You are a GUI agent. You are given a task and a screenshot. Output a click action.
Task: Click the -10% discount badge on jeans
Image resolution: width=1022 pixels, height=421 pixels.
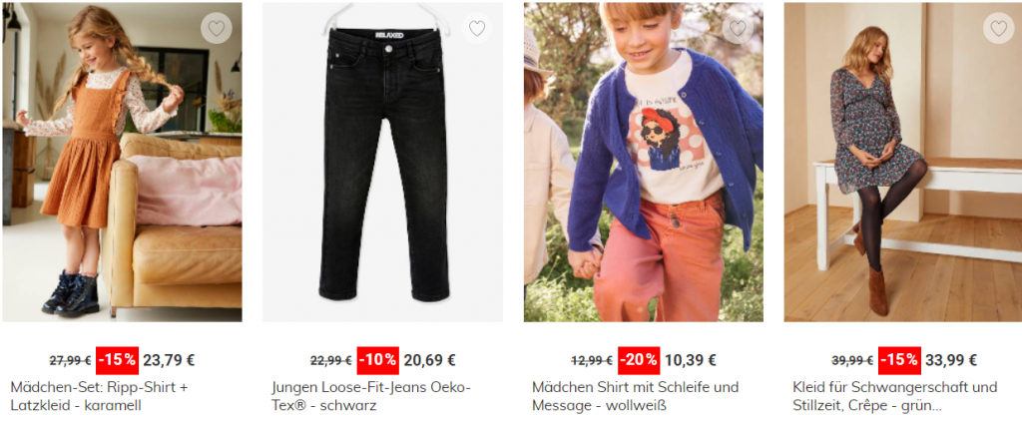[x=378, y=360]
